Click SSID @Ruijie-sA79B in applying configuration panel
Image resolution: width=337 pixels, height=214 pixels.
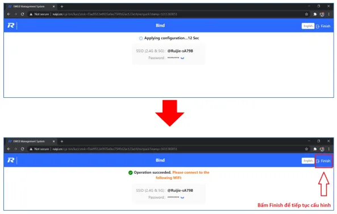pos(180,51)
